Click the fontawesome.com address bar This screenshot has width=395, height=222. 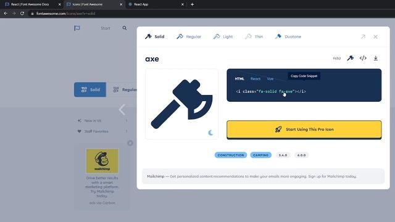click(x=65, y=14)
